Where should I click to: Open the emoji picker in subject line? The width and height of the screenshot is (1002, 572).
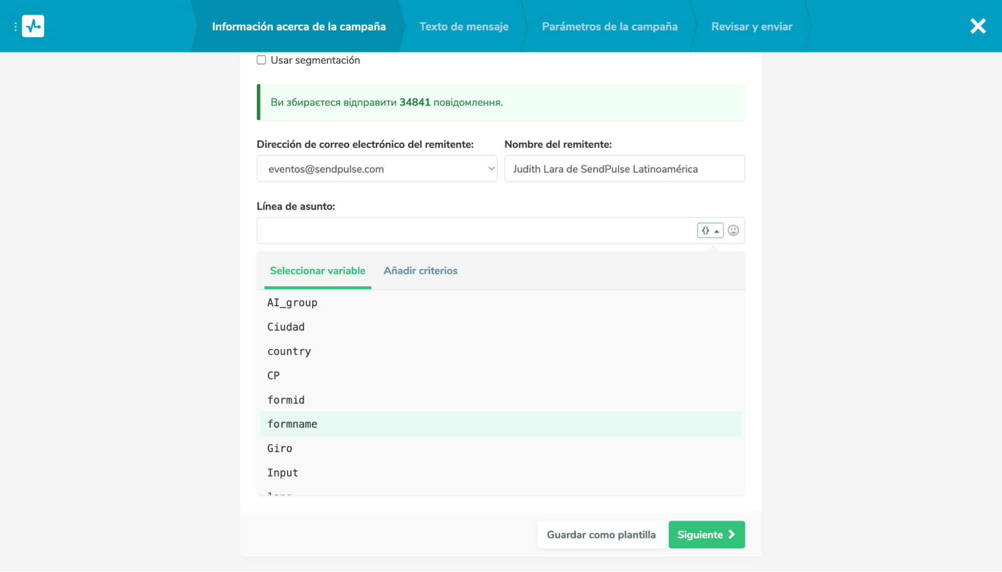pyautogui.click(x=733, y=231)
